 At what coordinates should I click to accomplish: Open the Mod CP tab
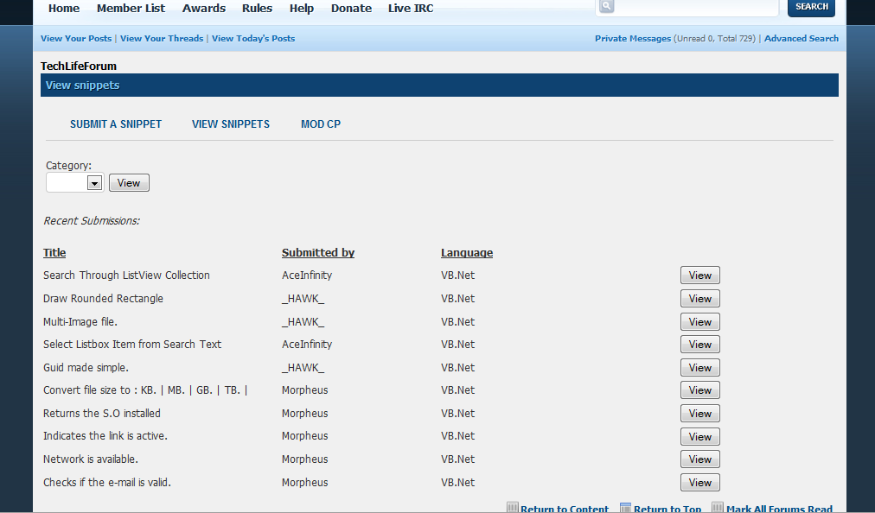[321, 124]
